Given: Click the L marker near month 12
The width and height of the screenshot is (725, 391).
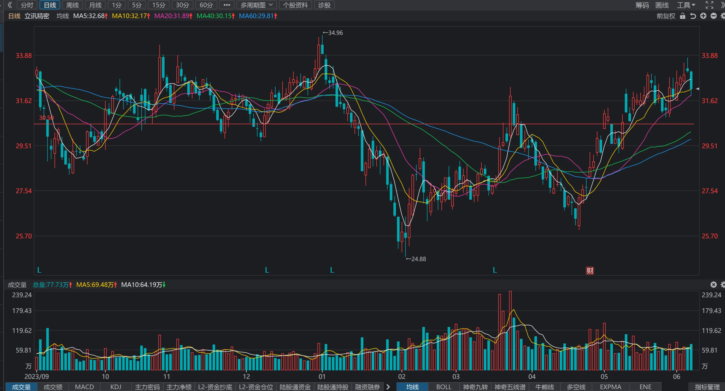Looking at the screenshot, I should (x=267, y=270).
